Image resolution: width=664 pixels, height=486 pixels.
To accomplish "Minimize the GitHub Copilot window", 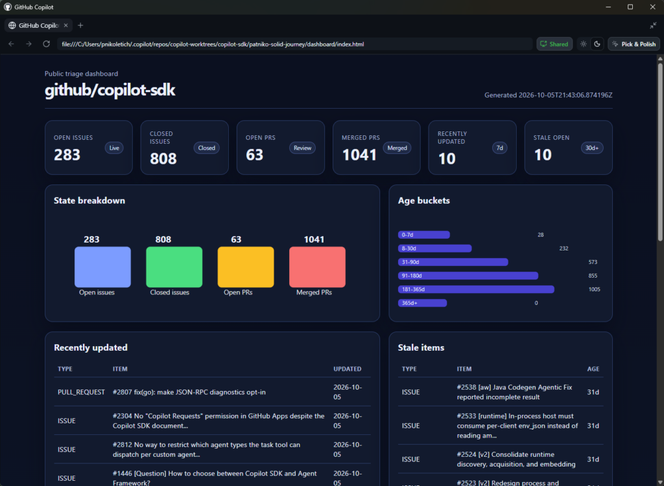I will point(608,7).
